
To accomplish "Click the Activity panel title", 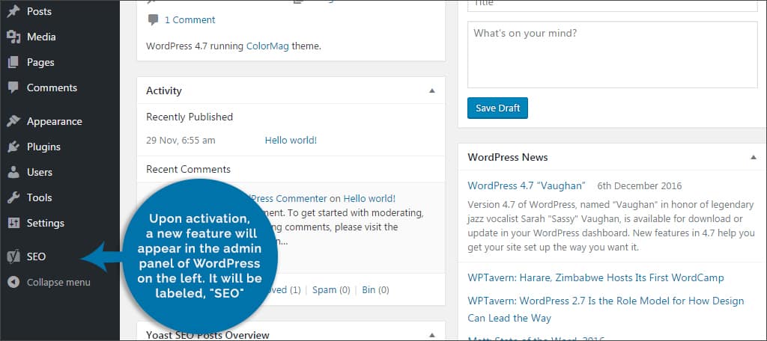I will pos(164,90).
